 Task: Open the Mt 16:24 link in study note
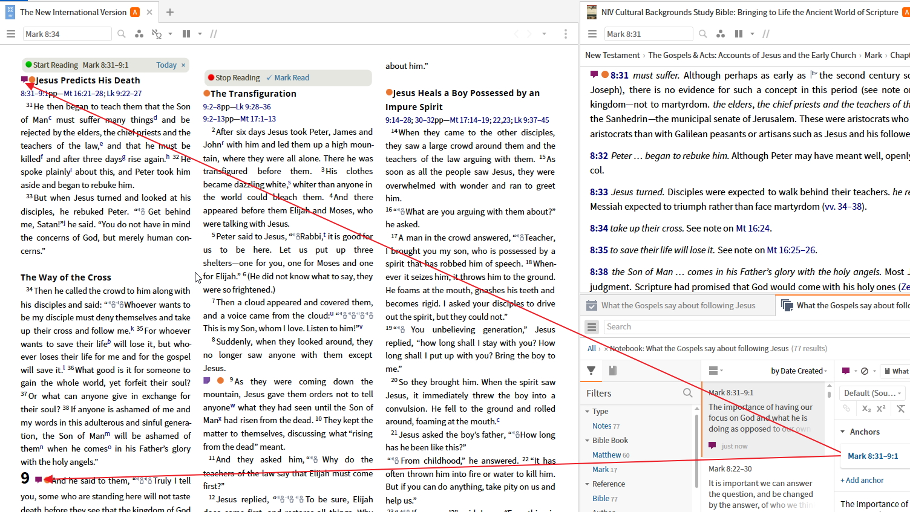(x=752, y=228)
